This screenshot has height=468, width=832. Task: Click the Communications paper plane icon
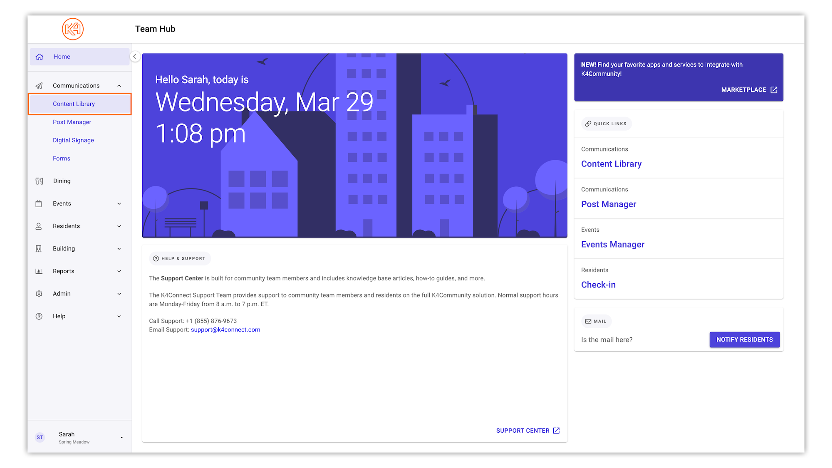(x=39, y=86)
